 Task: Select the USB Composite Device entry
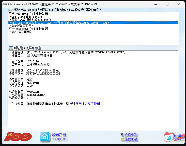pos(27,17)
